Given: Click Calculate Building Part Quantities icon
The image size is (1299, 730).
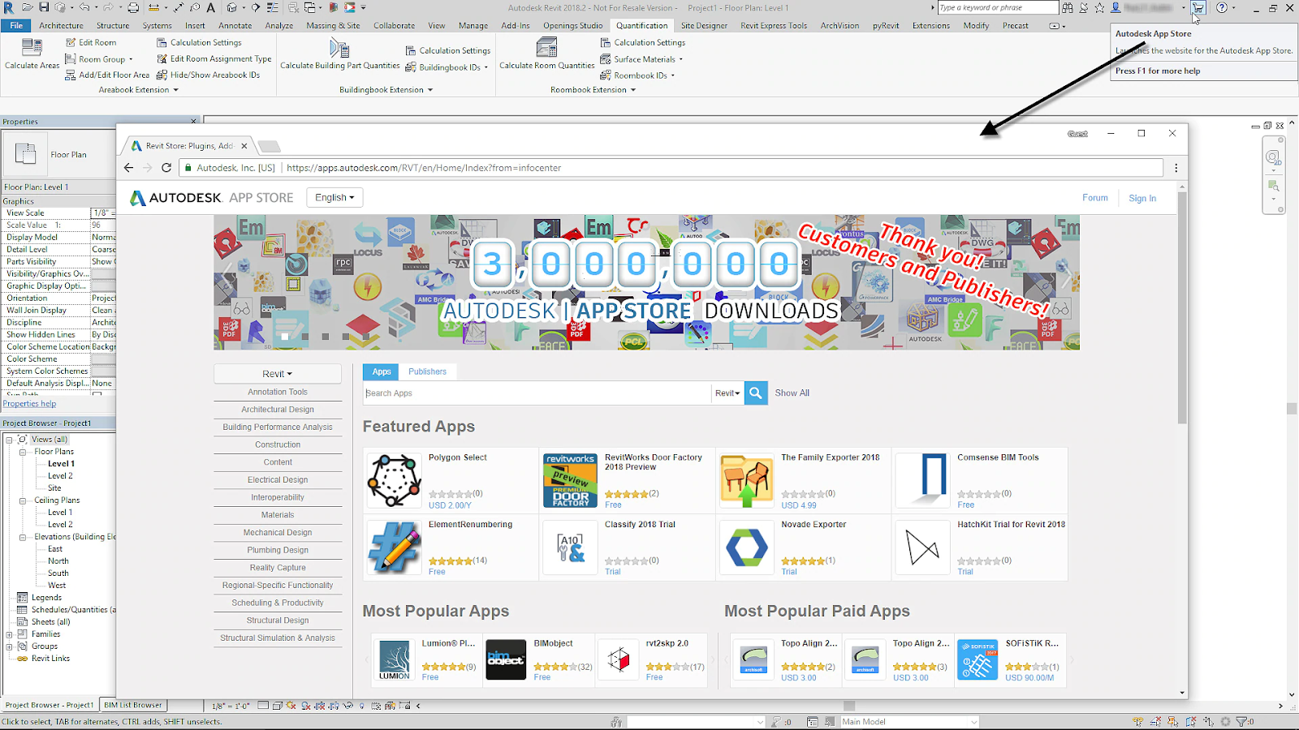Looking at the screenshot, I should [x=339, y=49].
